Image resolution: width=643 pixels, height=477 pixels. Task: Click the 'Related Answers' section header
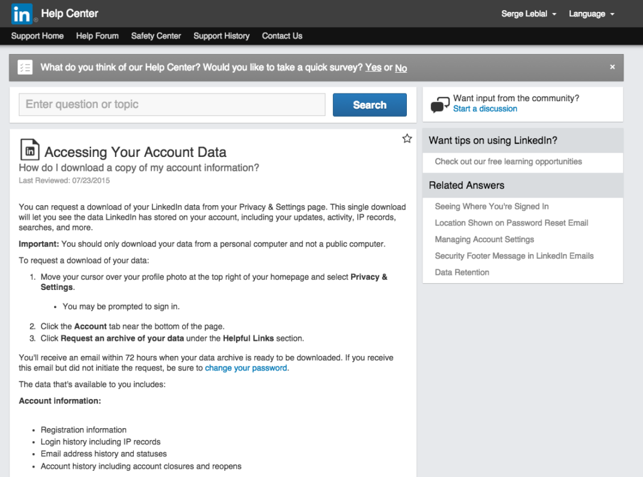coord(467,185)
